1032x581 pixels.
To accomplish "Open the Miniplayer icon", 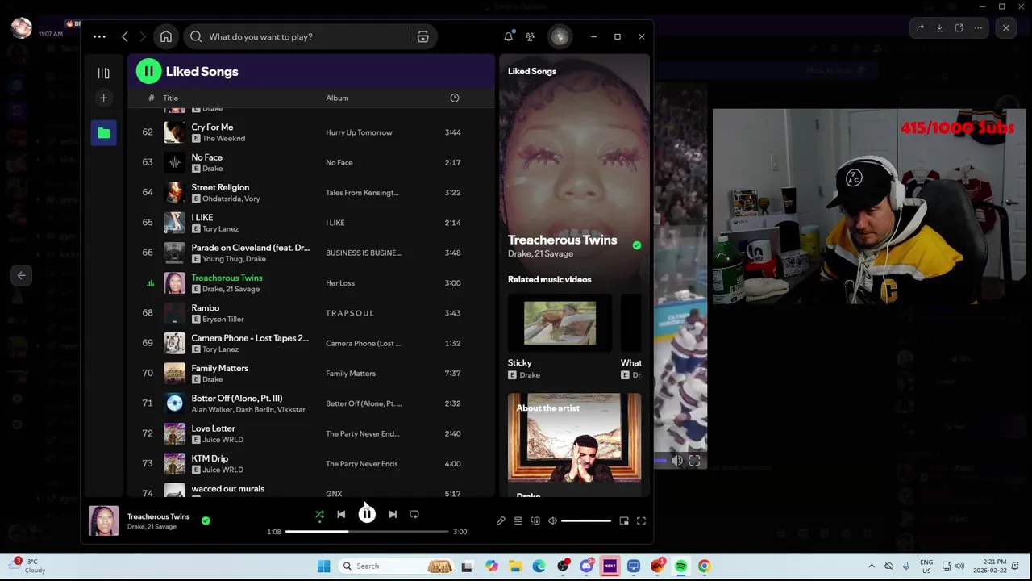I will point(624,520).
